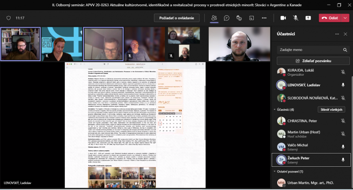Collapse the Ostatní pozvaní section
353x190 pixels.
coord(274,171)
